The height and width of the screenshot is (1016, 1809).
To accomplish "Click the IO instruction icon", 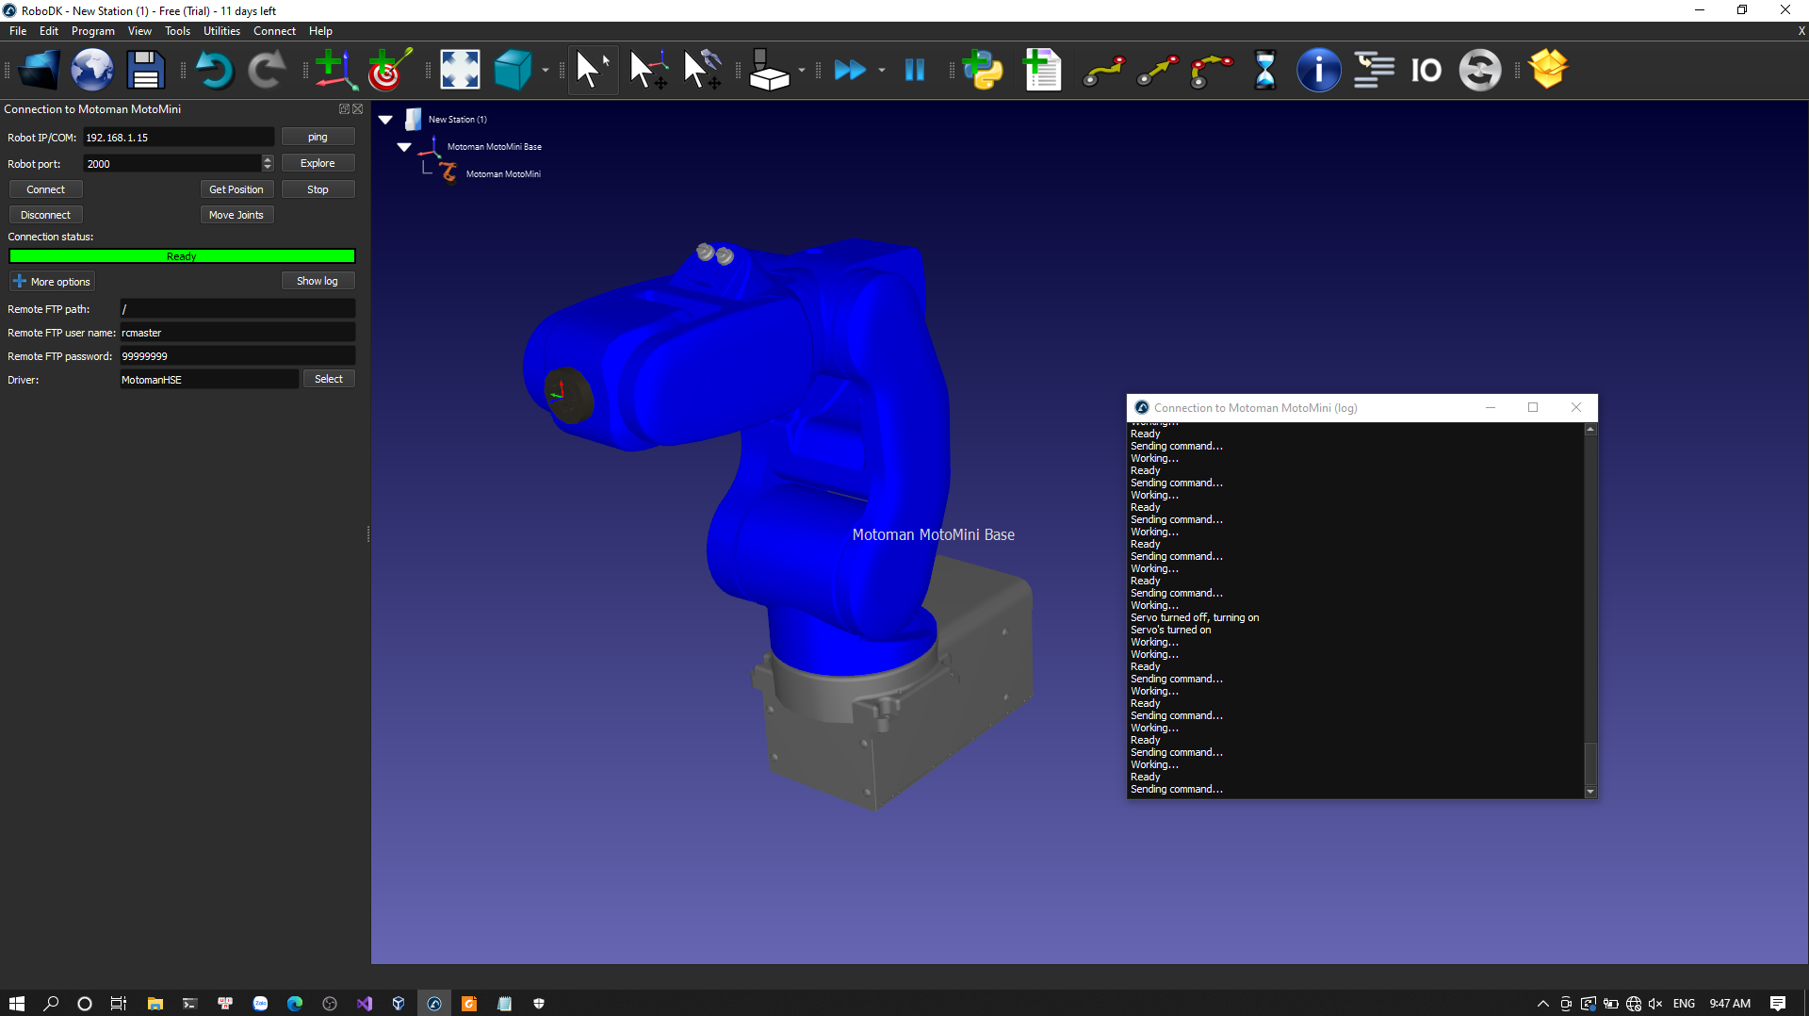I will point(1426,71).
